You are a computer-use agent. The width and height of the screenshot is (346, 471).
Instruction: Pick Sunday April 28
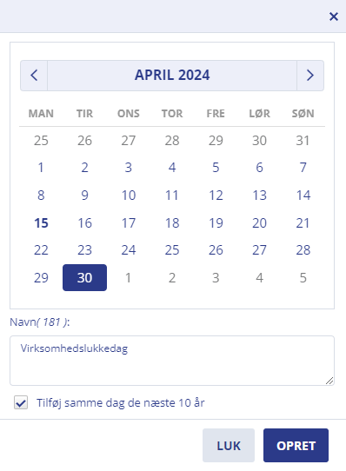coord(303,250)
